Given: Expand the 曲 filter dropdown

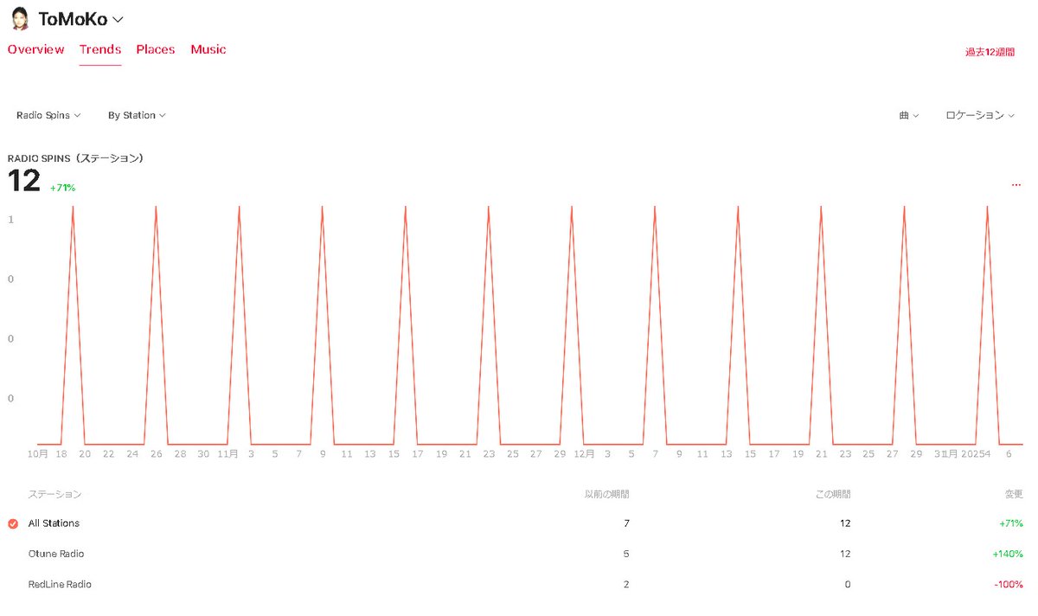Looking at the screenshot, I should [908, 115].
